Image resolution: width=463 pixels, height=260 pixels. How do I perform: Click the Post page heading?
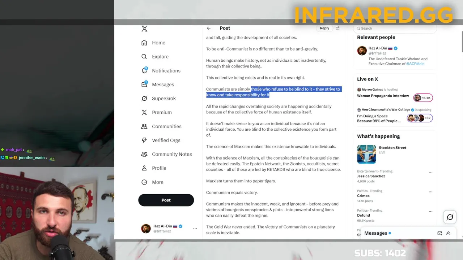(225, 28)
